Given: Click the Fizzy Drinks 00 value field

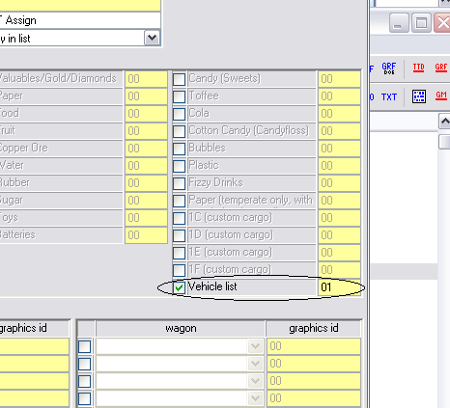Looking at the screenshot, I should pos(339,183).
